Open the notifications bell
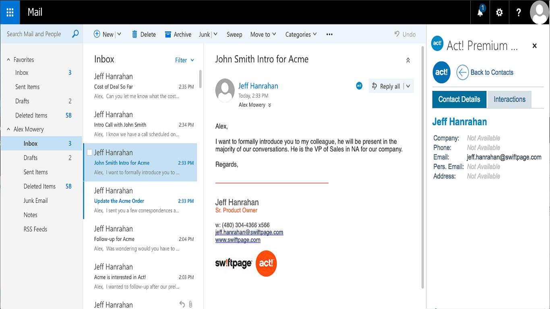Viewport: 550px width, 309px height. (x=480, y=12)
